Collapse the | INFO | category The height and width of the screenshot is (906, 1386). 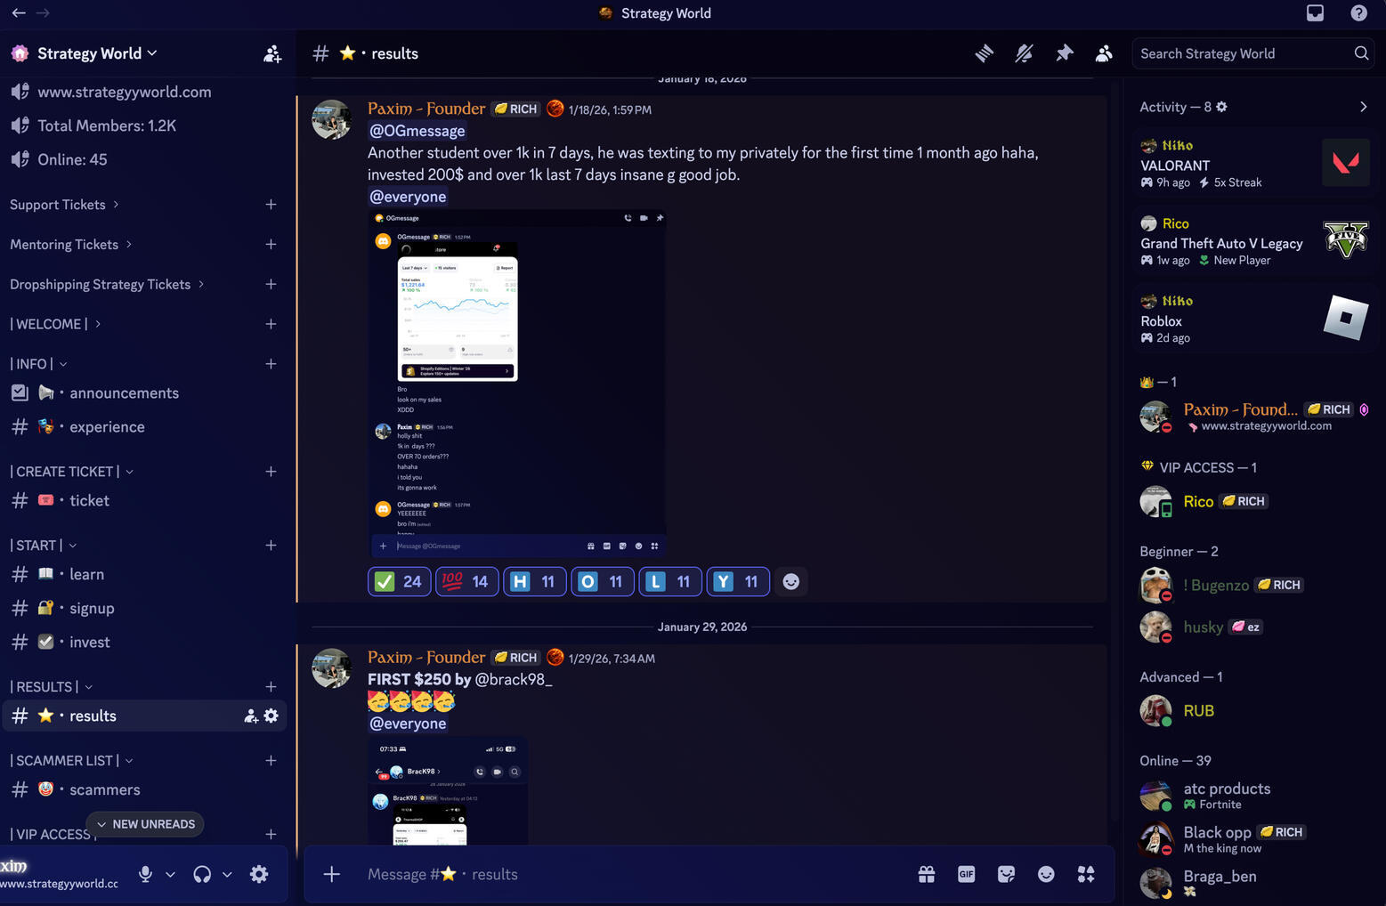click(39, 364)
